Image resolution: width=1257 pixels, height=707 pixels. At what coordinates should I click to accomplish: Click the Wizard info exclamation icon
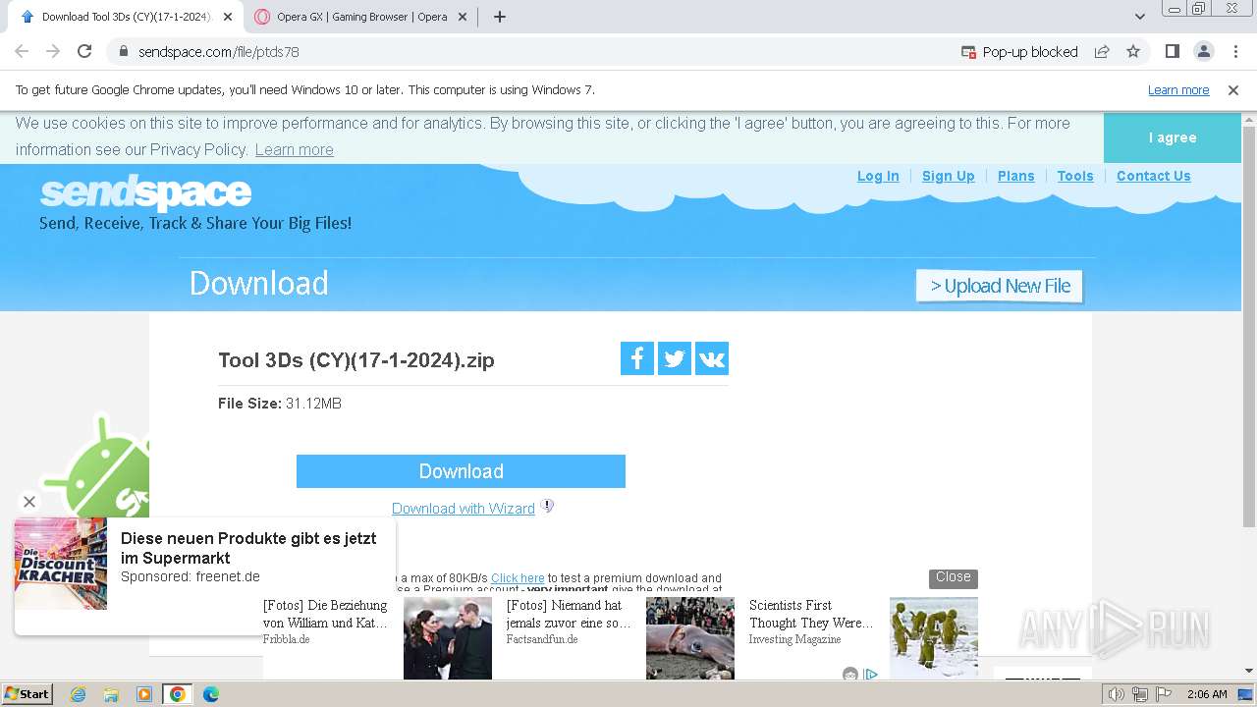[x=548, y=506]
